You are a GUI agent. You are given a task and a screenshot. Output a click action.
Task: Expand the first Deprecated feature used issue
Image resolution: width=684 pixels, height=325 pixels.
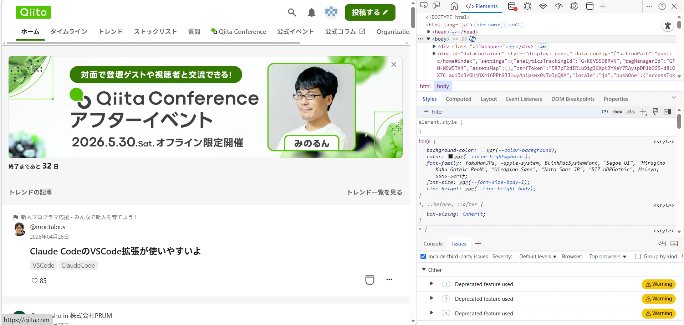431,284
